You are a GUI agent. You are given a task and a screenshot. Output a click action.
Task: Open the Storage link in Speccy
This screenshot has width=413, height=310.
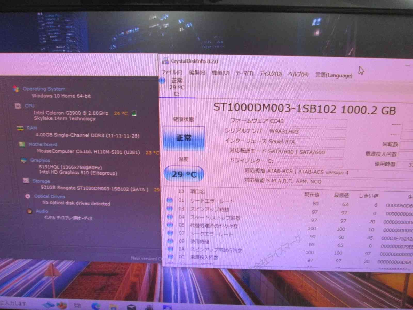[x=41, y=181]
